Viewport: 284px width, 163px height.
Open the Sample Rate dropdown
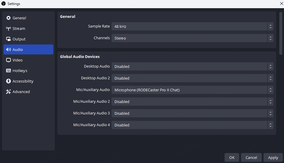click(192, 26)
